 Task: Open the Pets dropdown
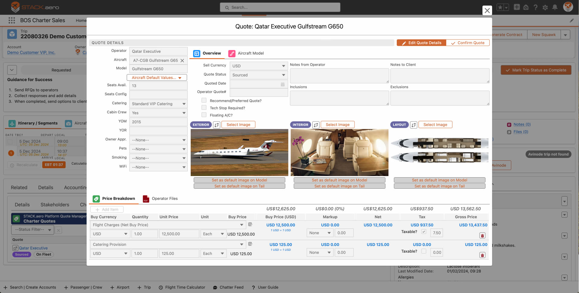click(158, 149)
